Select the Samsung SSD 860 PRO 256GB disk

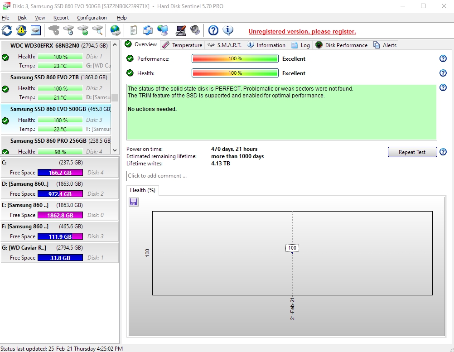(x=48, y=141)
